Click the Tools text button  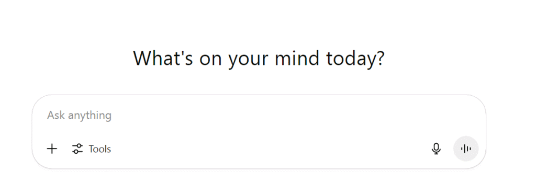[x=100, y=149]
